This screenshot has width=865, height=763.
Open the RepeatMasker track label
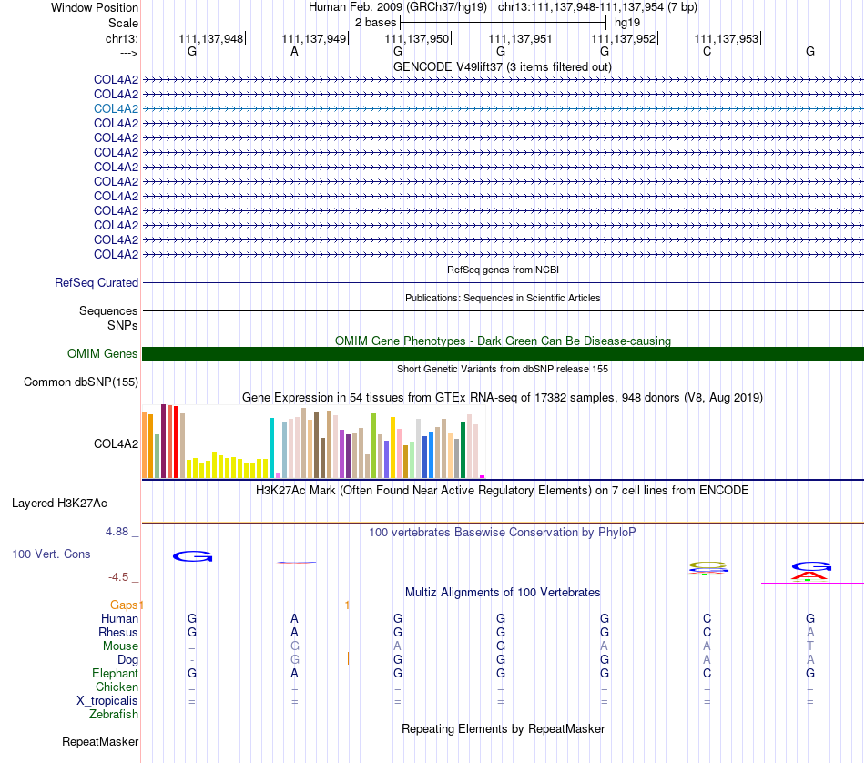[100, 741]
